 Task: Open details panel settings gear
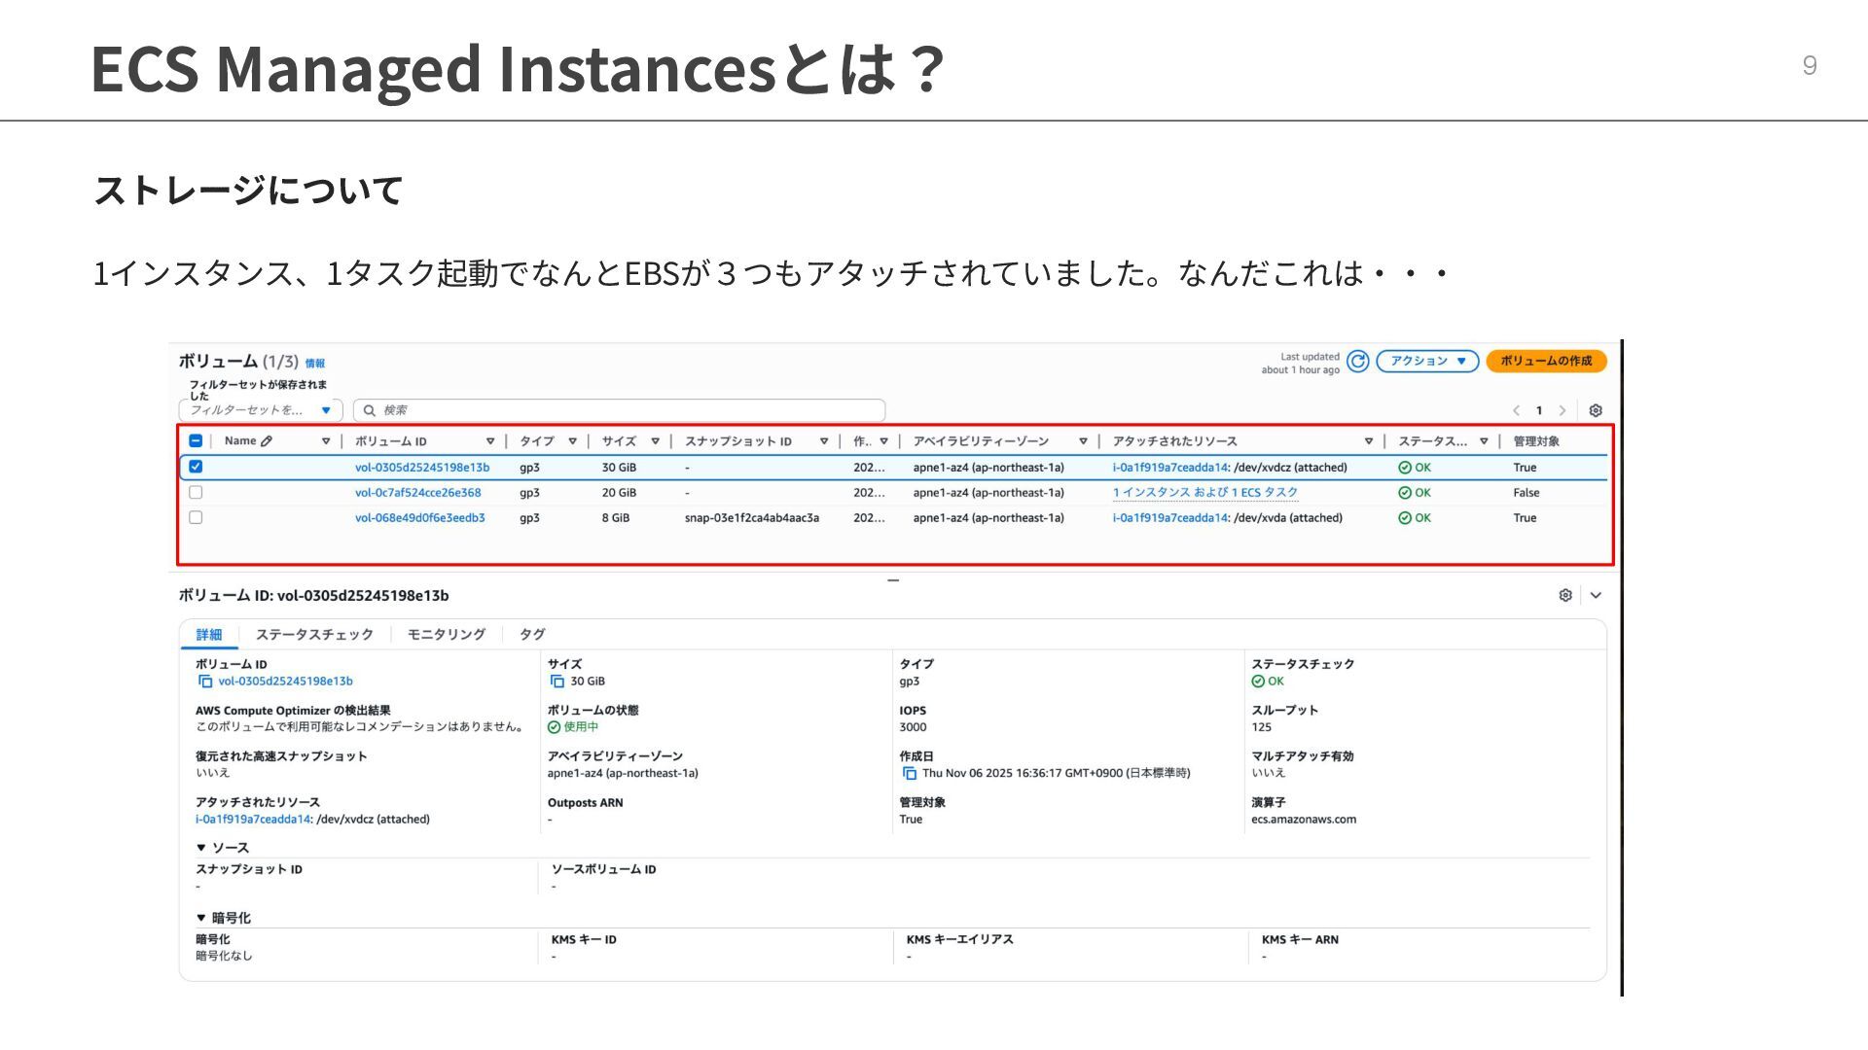(x=1565, y=595)
